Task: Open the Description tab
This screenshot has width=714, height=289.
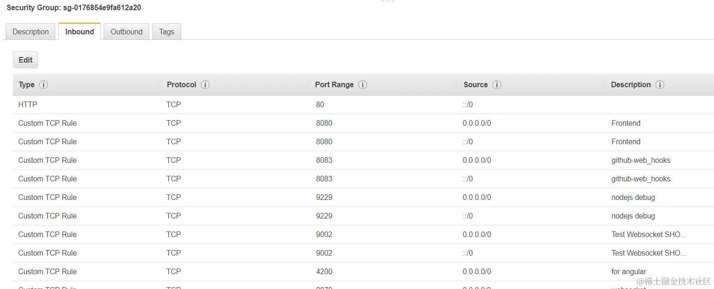Action: coord(31,32)
